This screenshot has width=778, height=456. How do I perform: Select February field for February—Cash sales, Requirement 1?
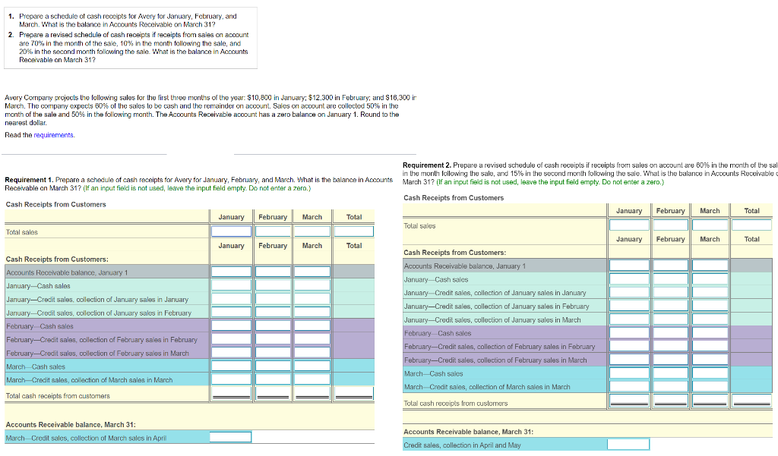[x=273, y=325]
